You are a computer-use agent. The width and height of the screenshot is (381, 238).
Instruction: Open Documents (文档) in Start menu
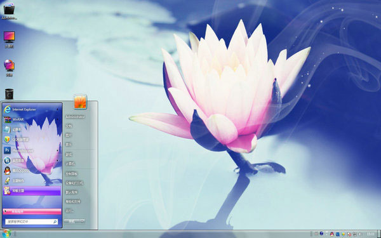pyautogui.click(x=69, y=126)
